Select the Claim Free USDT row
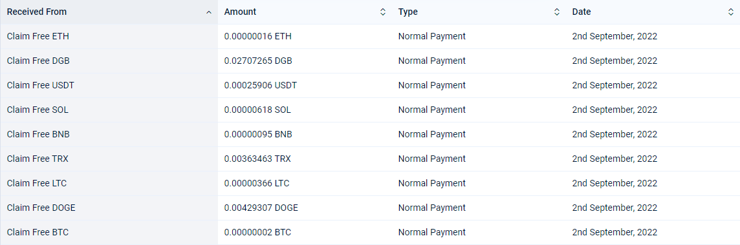The width and height of the screenshot is (740, 245). point(370,85)
